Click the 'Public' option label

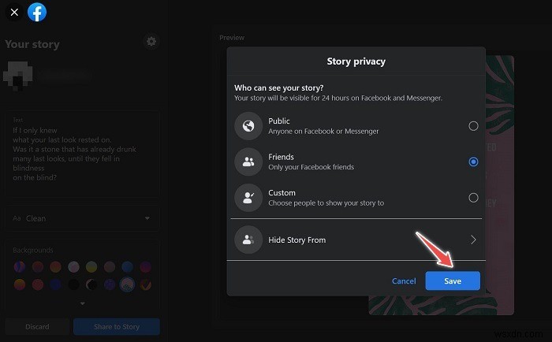pos(279,121)
